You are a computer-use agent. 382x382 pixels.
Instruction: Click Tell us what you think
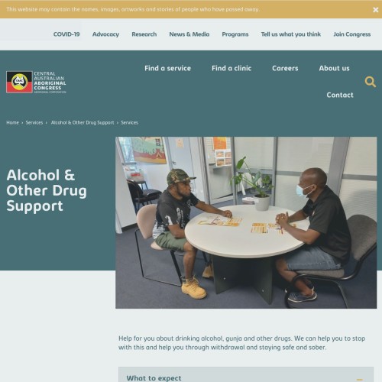[x=291, y=34]
